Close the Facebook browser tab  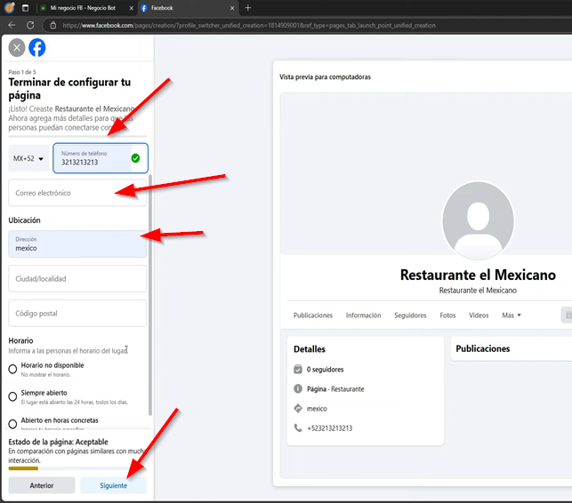tap(232, 8)
